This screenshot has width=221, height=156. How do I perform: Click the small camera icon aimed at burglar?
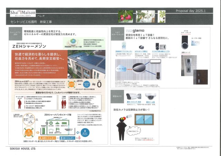(x=129, y=116)
